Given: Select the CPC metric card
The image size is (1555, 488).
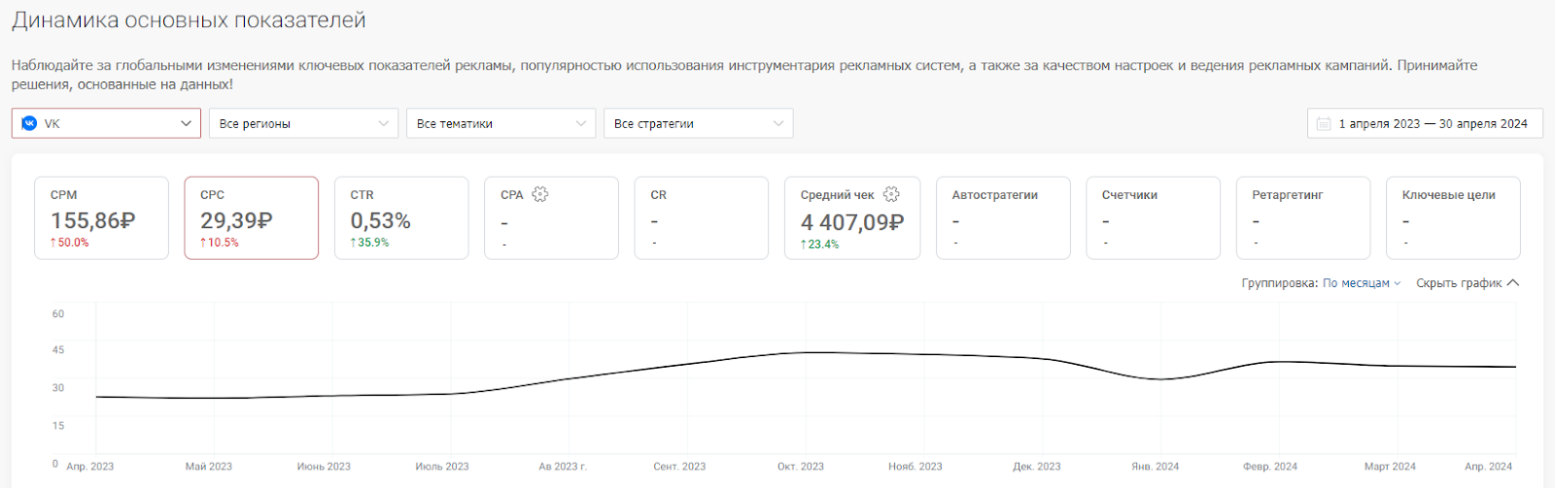Looking at the screenshot, I should 252,218.
